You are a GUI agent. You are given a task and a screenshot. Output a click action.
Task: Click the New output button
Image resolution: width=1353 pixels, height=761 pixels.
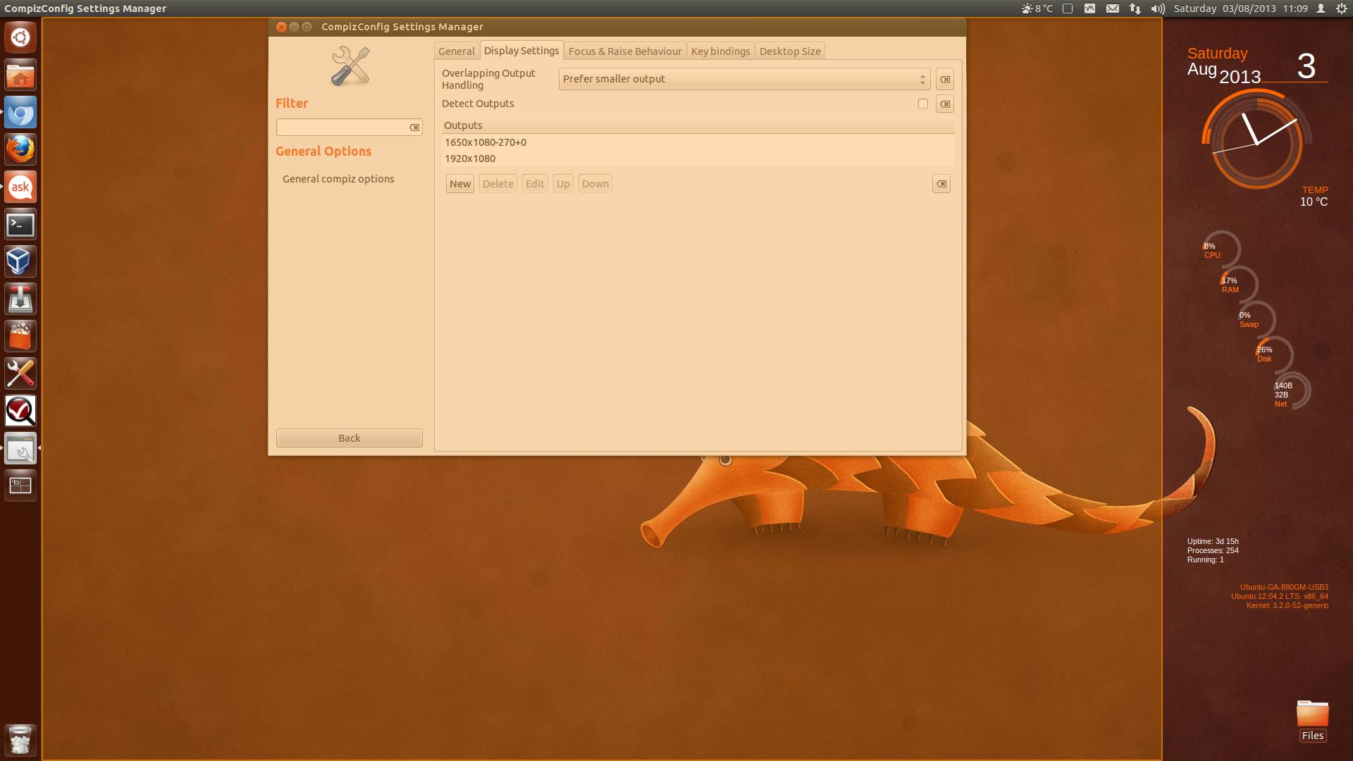[x=460, y=183]
